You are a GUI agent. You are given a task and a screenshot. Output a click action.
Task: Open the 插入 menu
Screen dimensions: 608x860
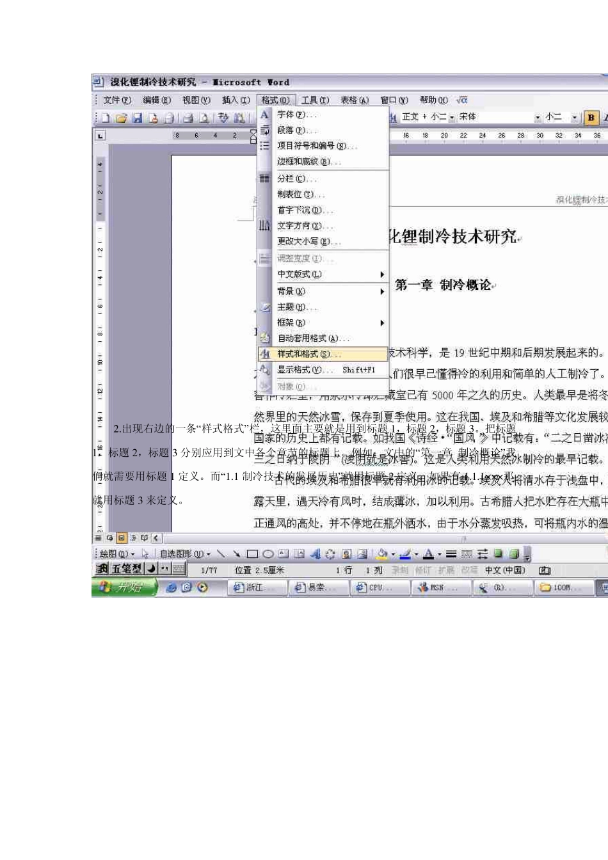236,100
